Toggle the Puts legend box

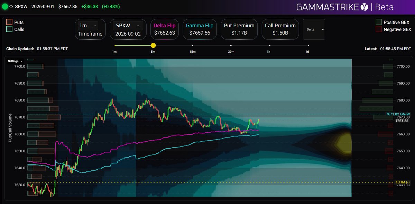9,22
